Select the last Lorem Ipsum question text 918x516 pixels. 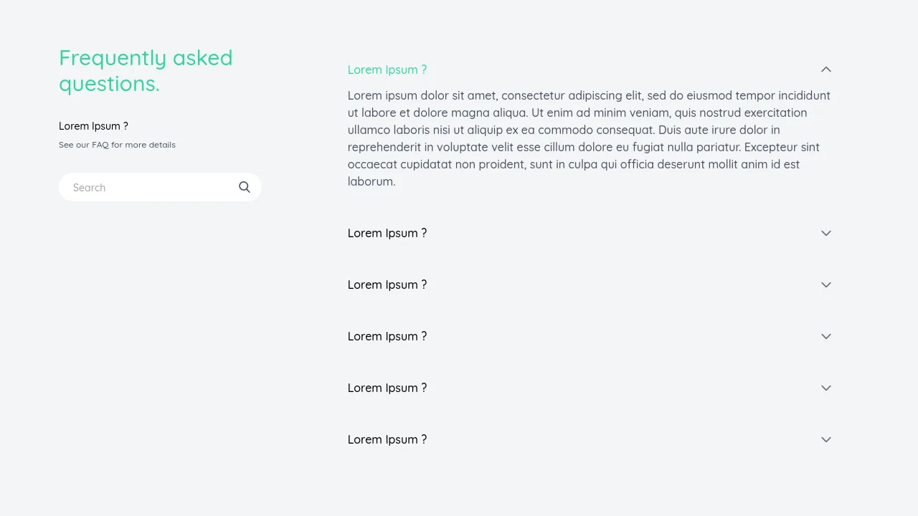[387, 439]
